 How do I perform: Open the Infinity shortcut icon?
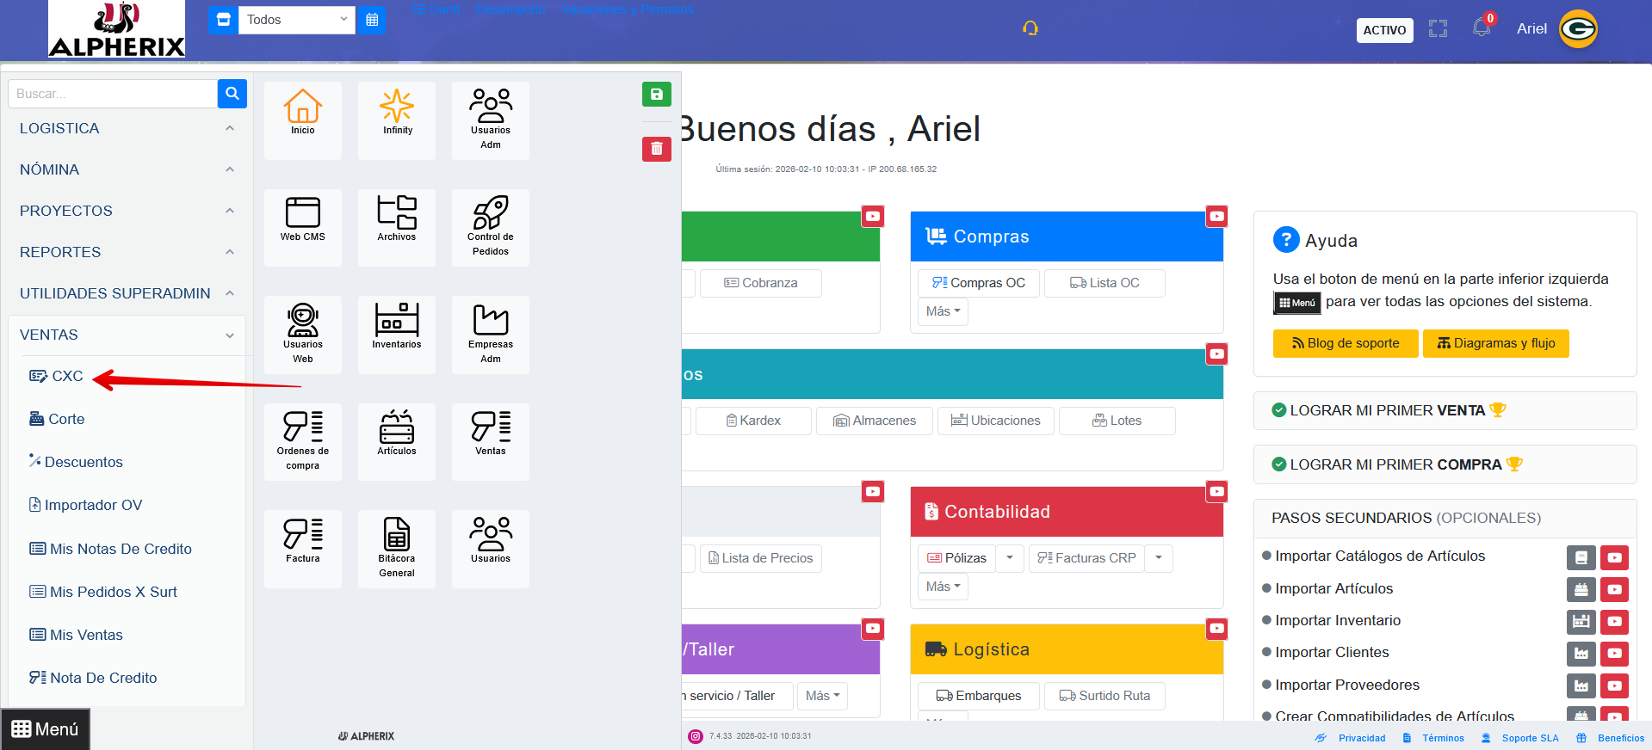[397, 113]
